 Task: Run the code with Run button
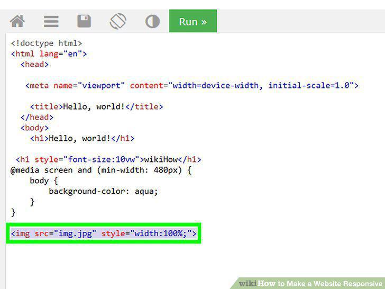tap(193, 21)
